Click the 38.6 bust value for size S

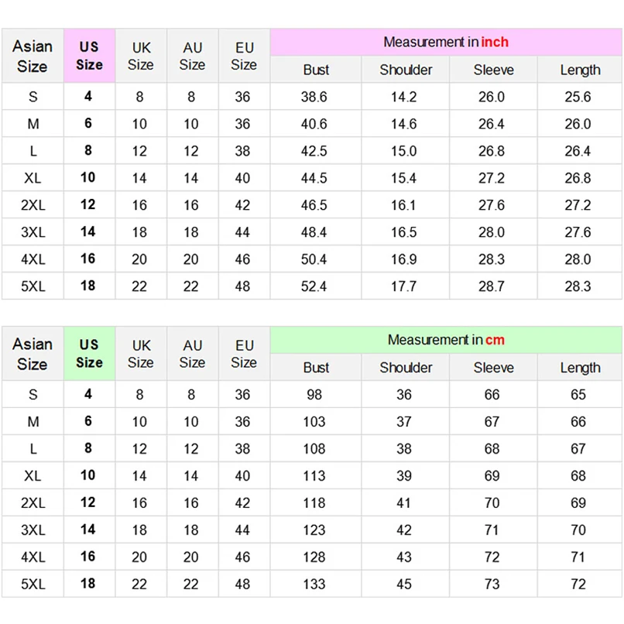pyautogui.click(x=314, y=97)
